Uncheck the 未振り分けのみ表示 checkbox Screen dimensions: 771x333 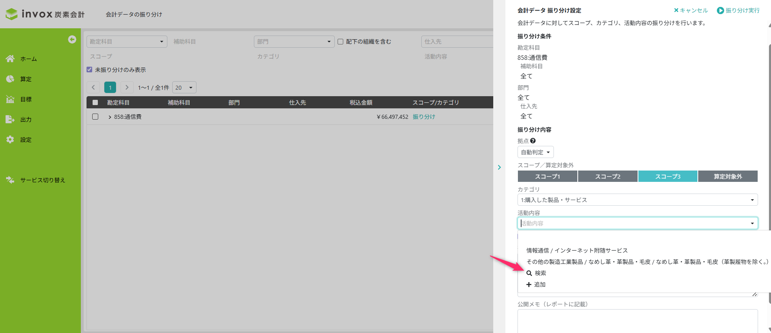click(x=89, y=70)
